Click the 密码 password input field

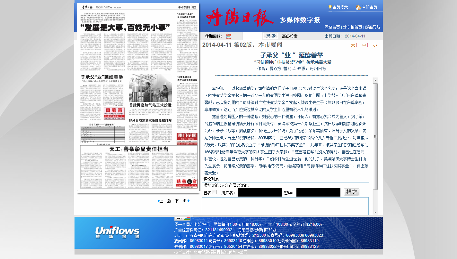coord(318,192)
